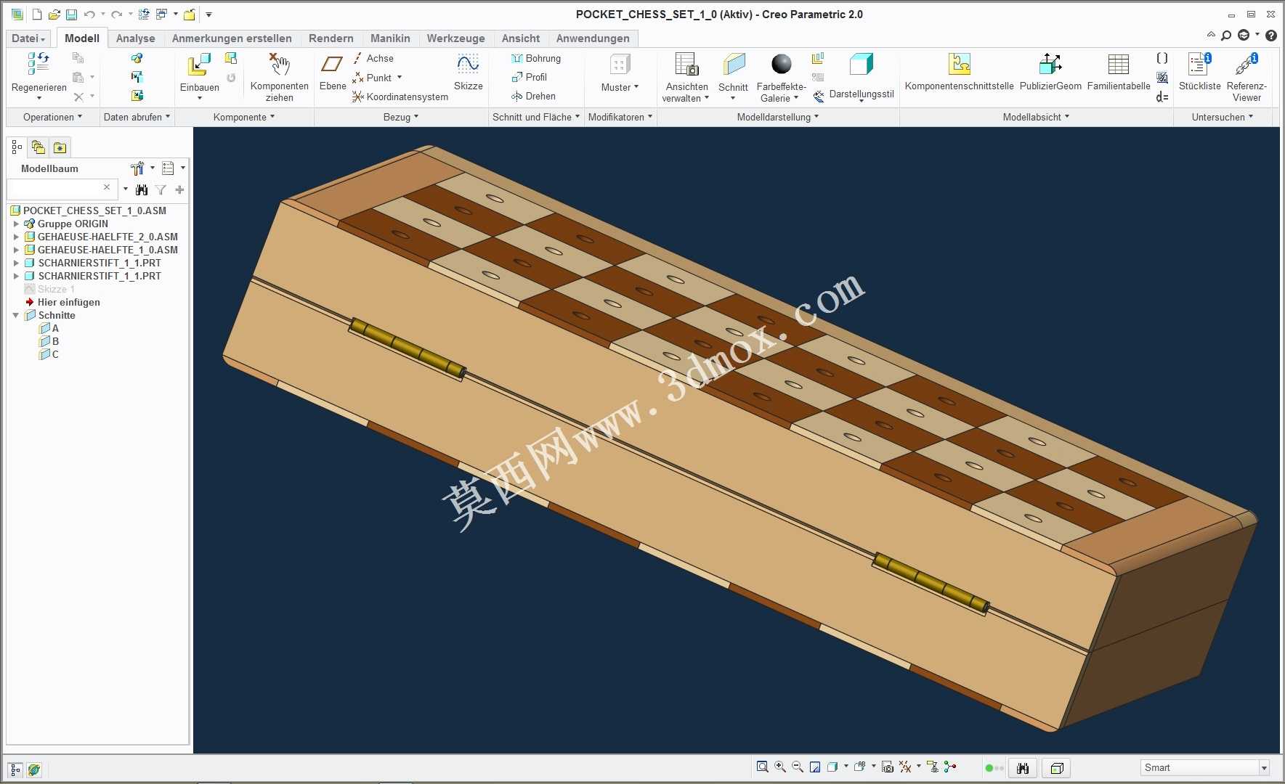The image size is (1285, 784).
Task: Select Hier einfügen in model tree
Action: pyautogui.click(x=62, y=302)
